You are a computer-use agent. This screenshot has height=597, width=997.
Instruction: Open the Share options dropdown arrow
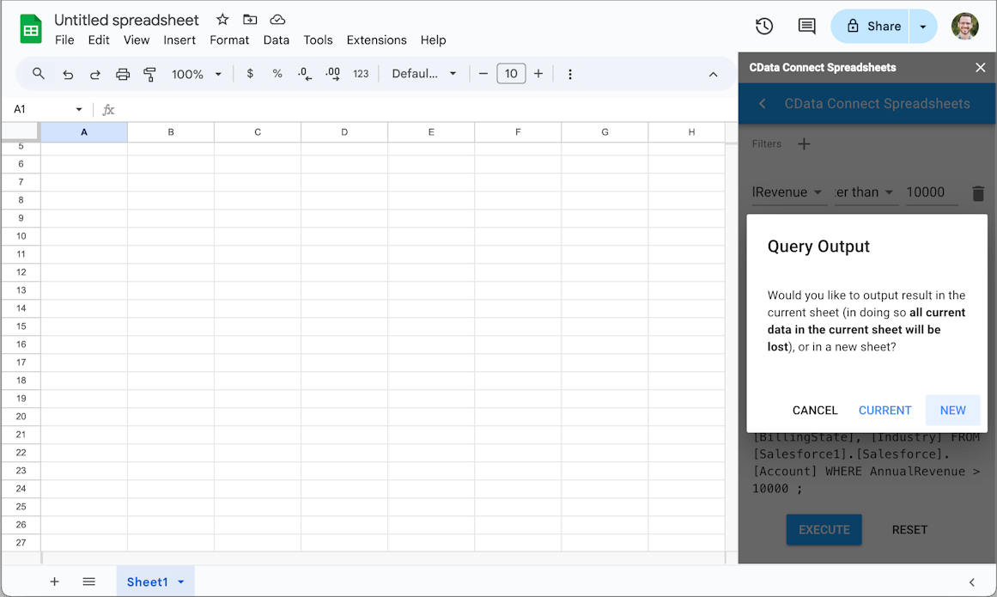click(x=923, y=27)
